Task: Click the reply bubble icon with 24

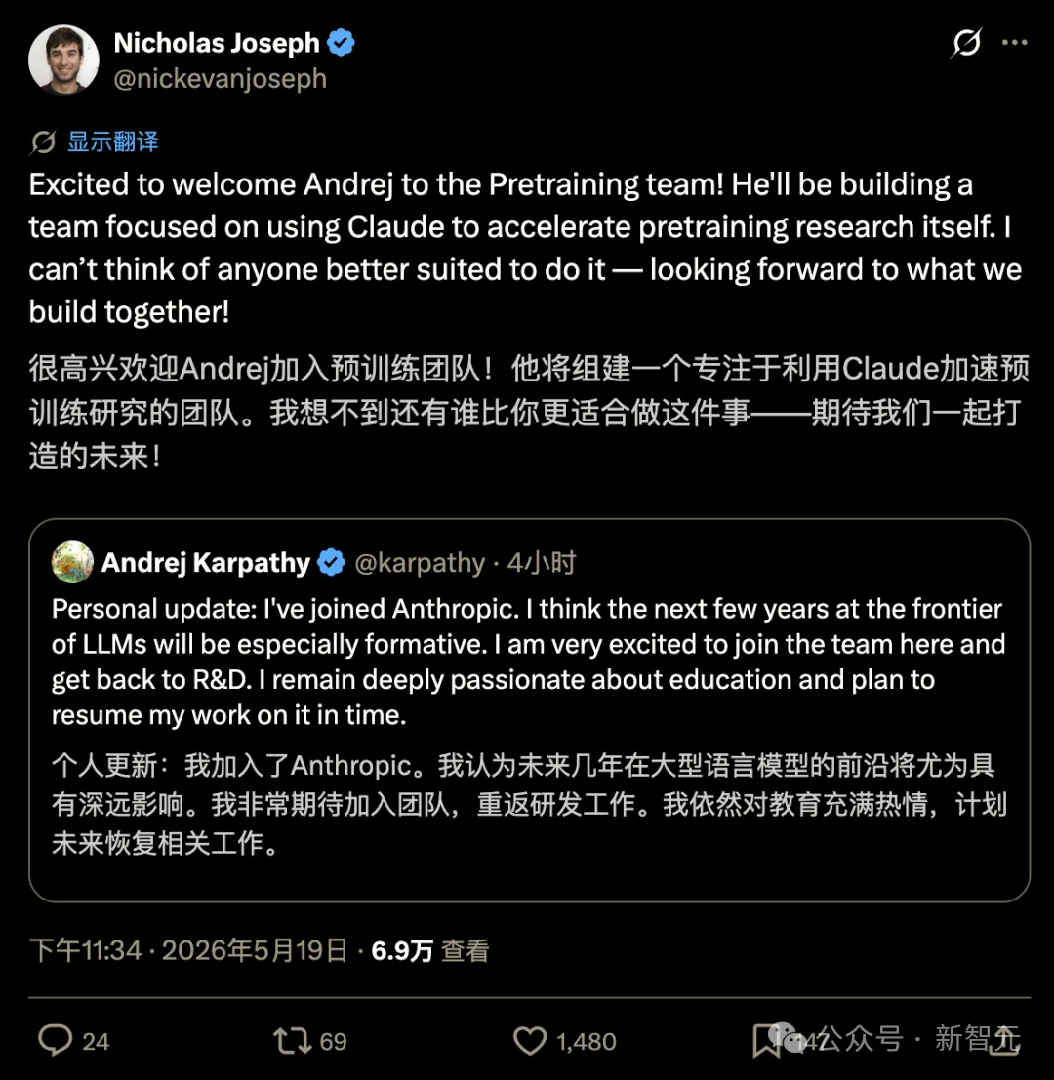Action: coord(55,1040)
